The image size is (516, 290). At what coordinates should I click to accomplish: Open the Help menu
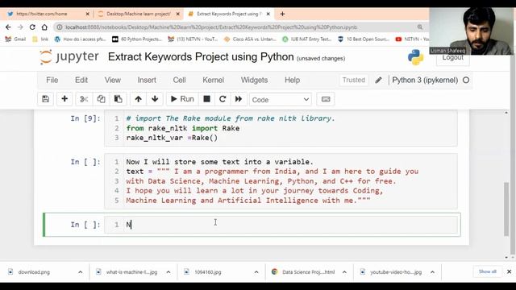click(x=292, y=80)
